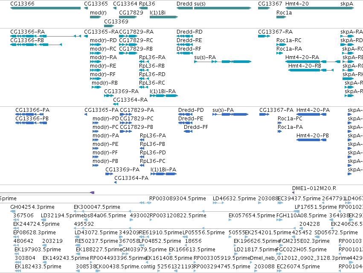Screen dimensions: 363x273
Task: Select the l(1)1Bi gene bar
Action: 164,17
